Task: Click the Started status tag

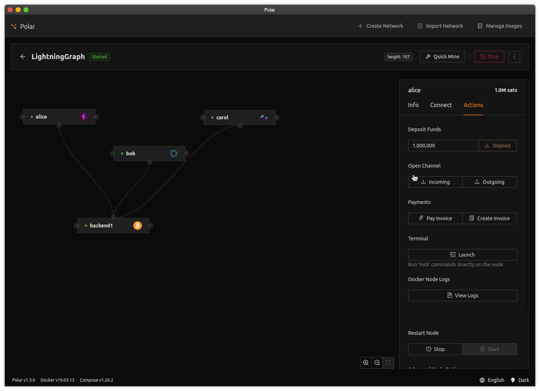Action: click(x=99, y=57)
